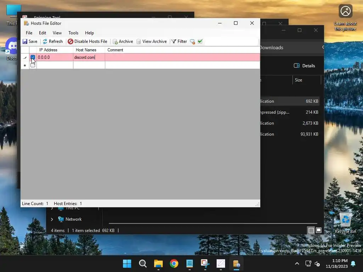This screenshot has width=363, height=272.
Task: Click the network tray icon
Action: [x=308, y=263]
